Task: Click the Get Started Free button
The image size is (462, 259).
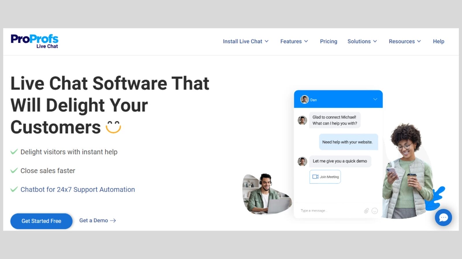Action: [x=41, y=221]
